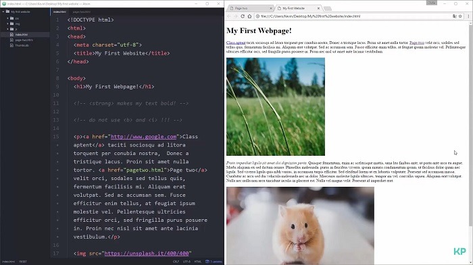Collapse the My first website project folder
The height and width of the screenshot is (265, 473).
point(3,11)
